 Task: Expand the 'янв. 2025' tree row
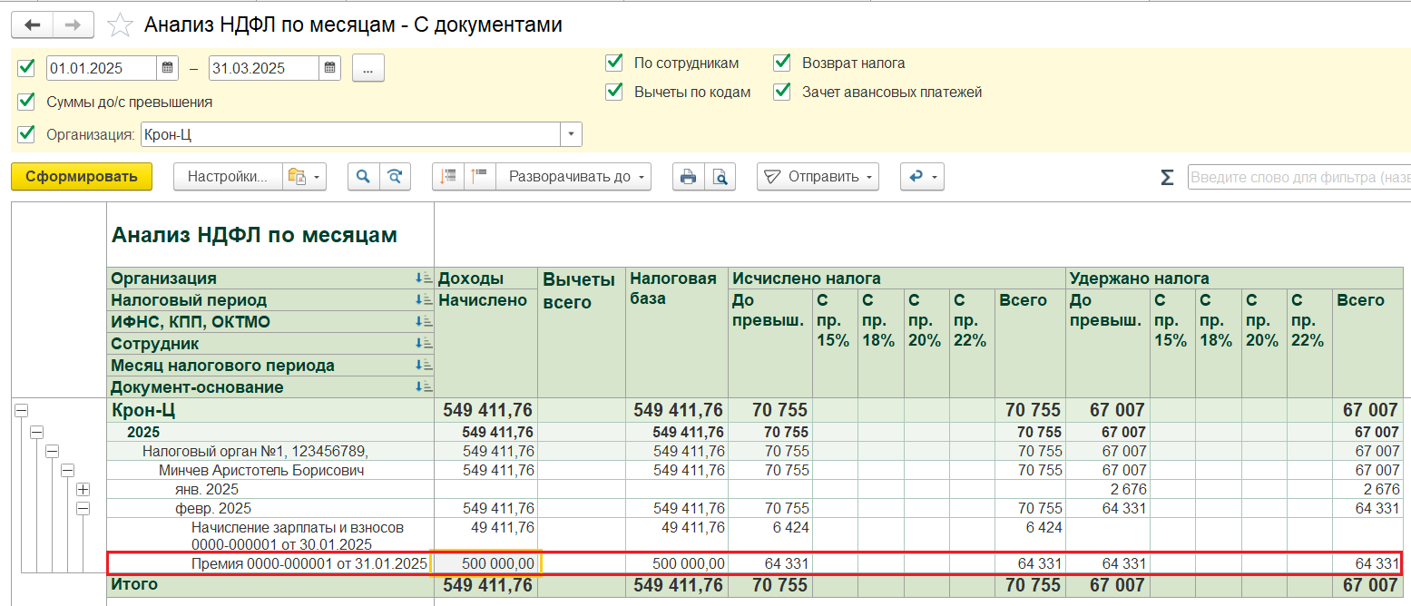point(83,489)
